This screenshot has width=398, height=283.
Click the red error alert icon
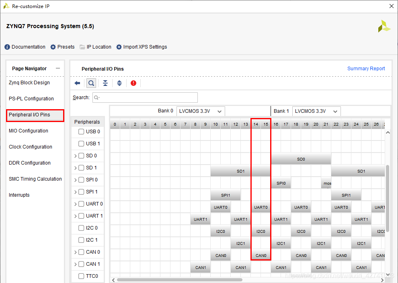[133, 83]
